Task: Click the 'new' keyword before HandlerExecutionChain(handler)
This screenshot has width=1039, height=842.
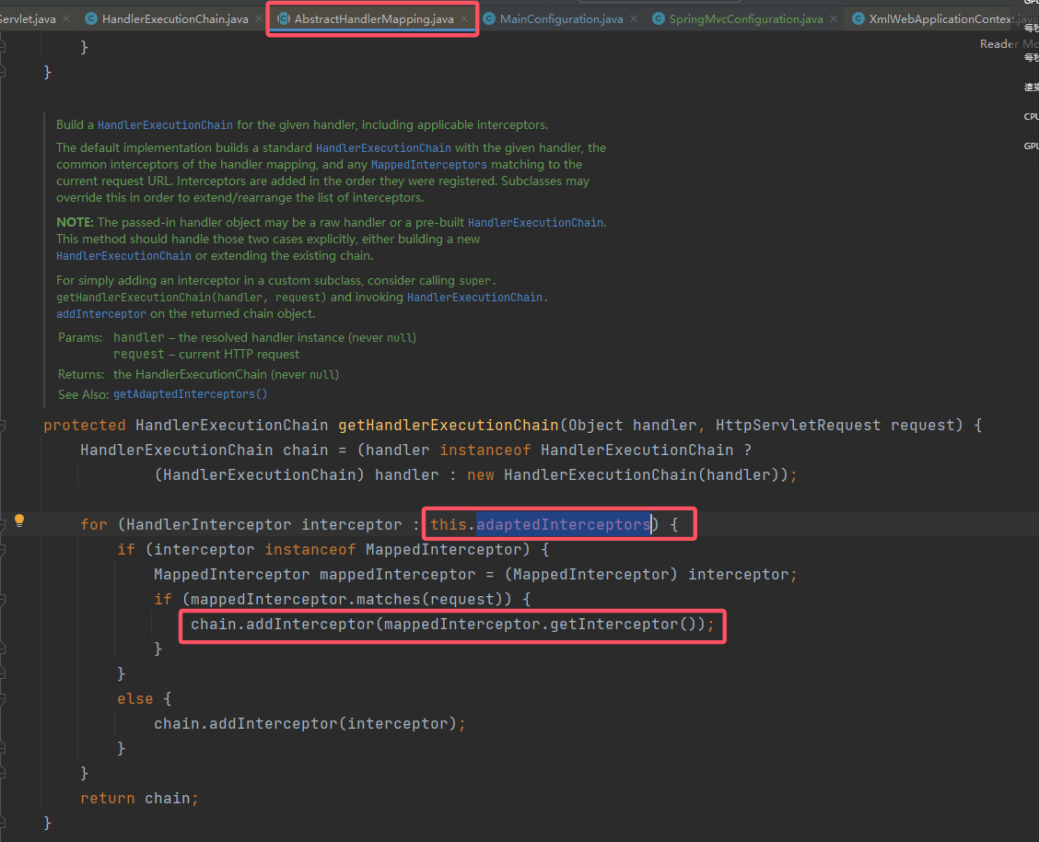Action: point(481,475)
